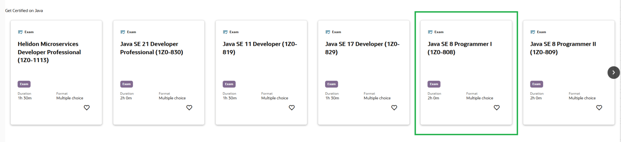This screenshot has height=142, width=621.
Task: Click exam type icon on Java SE 8 Programmer II card
Action: (x=533, y=32)
